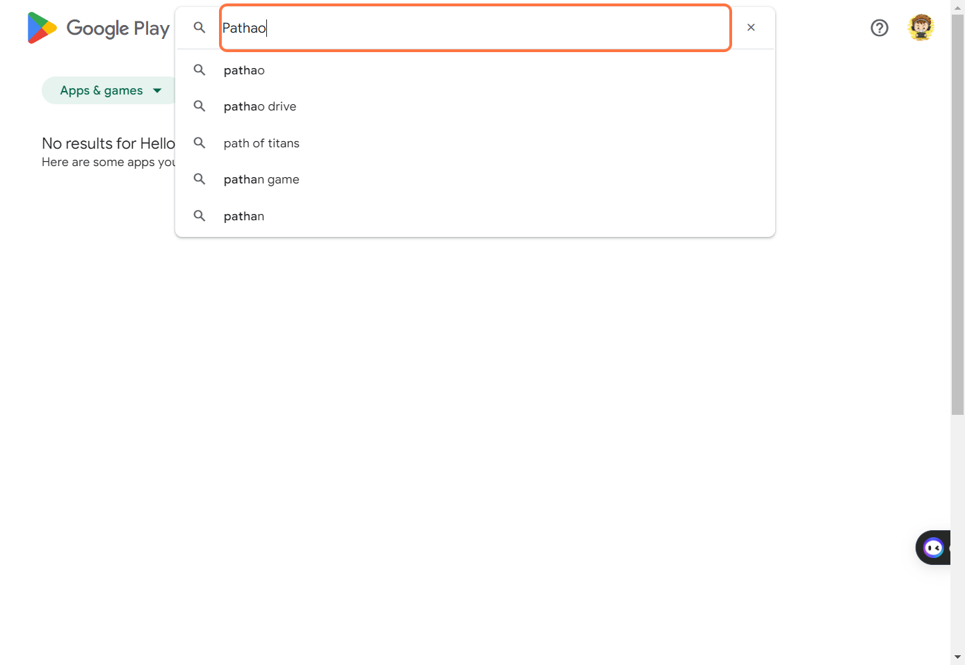Click the scrollbar down arrow

click(957, 657)
